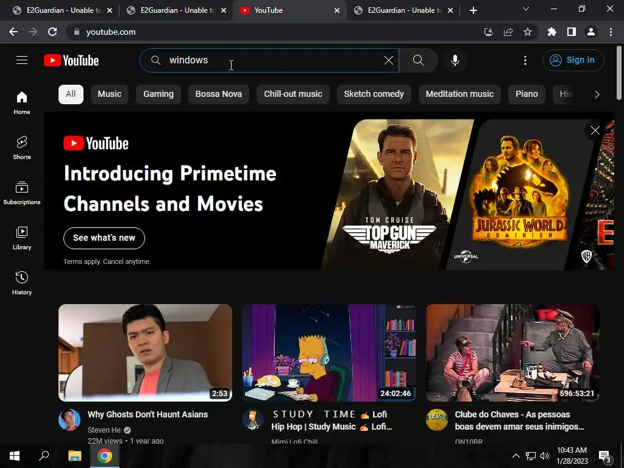Screen dimensions: 624x468
Task: Bookmark this page with star icon
Action: click(x=528, y=32)
